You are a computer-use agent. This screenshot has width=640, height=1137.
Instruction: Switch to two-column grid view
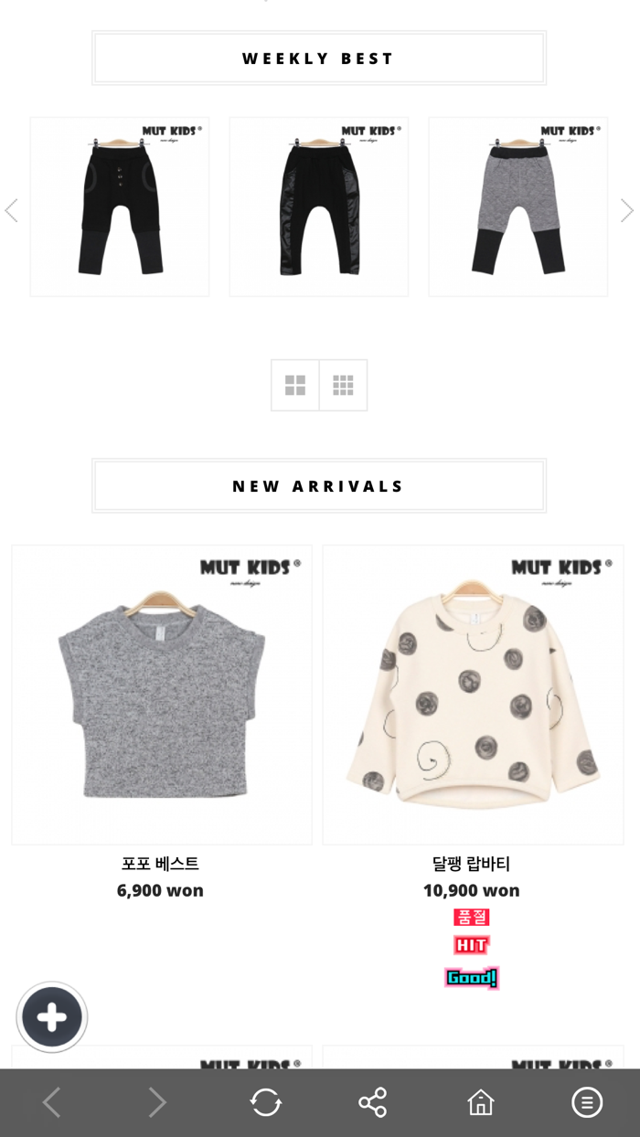[x=295, y=385]
